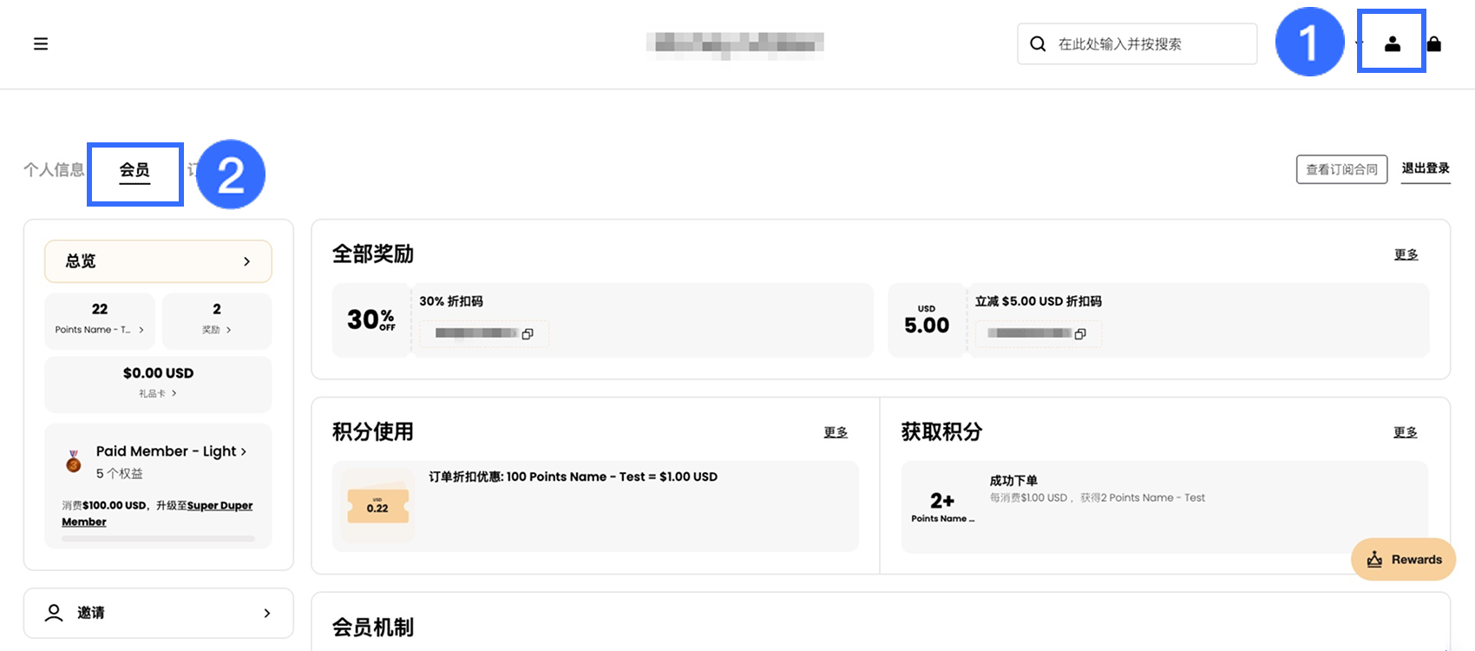Viewport: 1475px width, 651px height.
Task: Open the Rewards floating button
Action: 1403,560
